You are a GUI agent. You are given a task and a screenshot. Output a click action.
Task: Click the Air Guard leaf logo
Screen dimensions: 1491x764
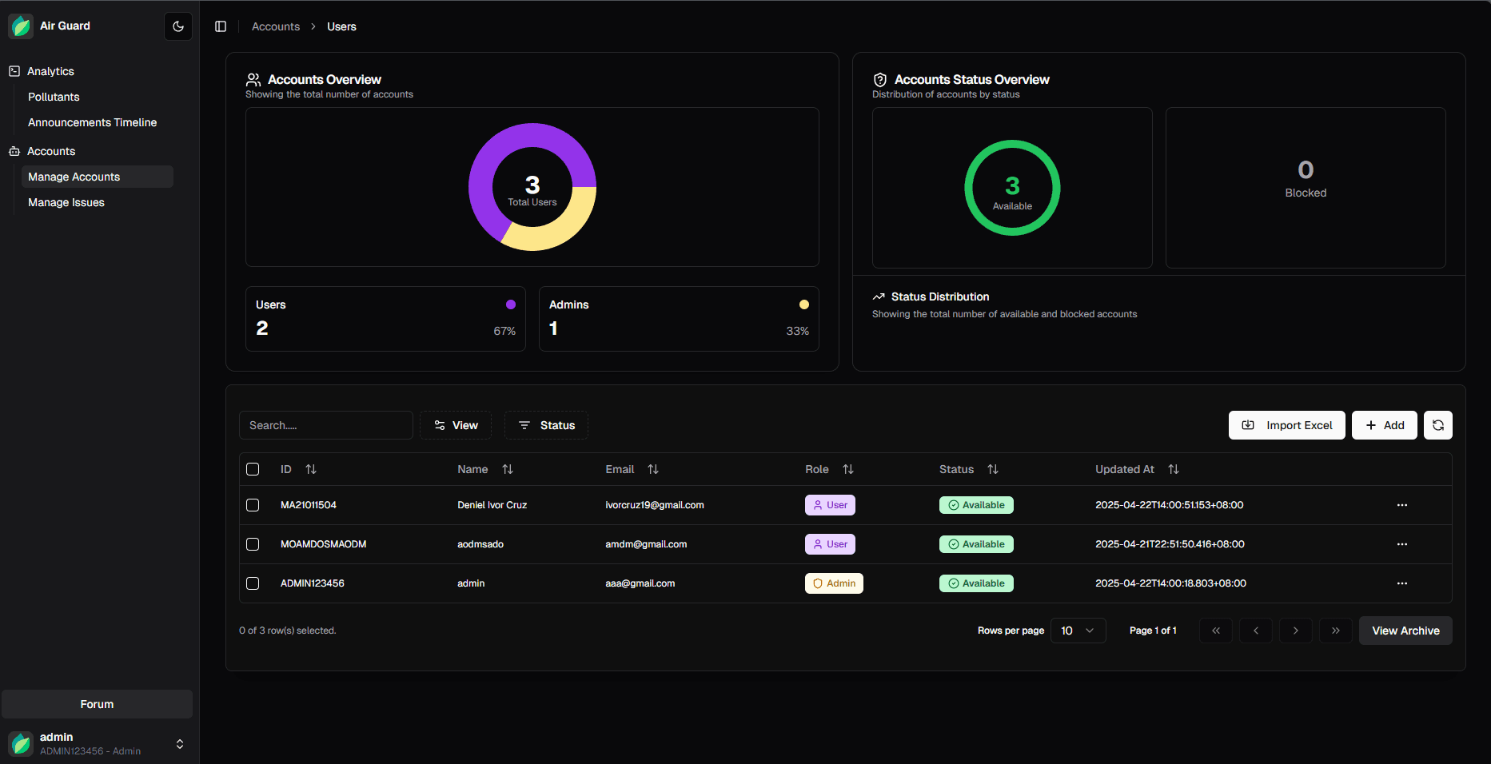(21, 26)
